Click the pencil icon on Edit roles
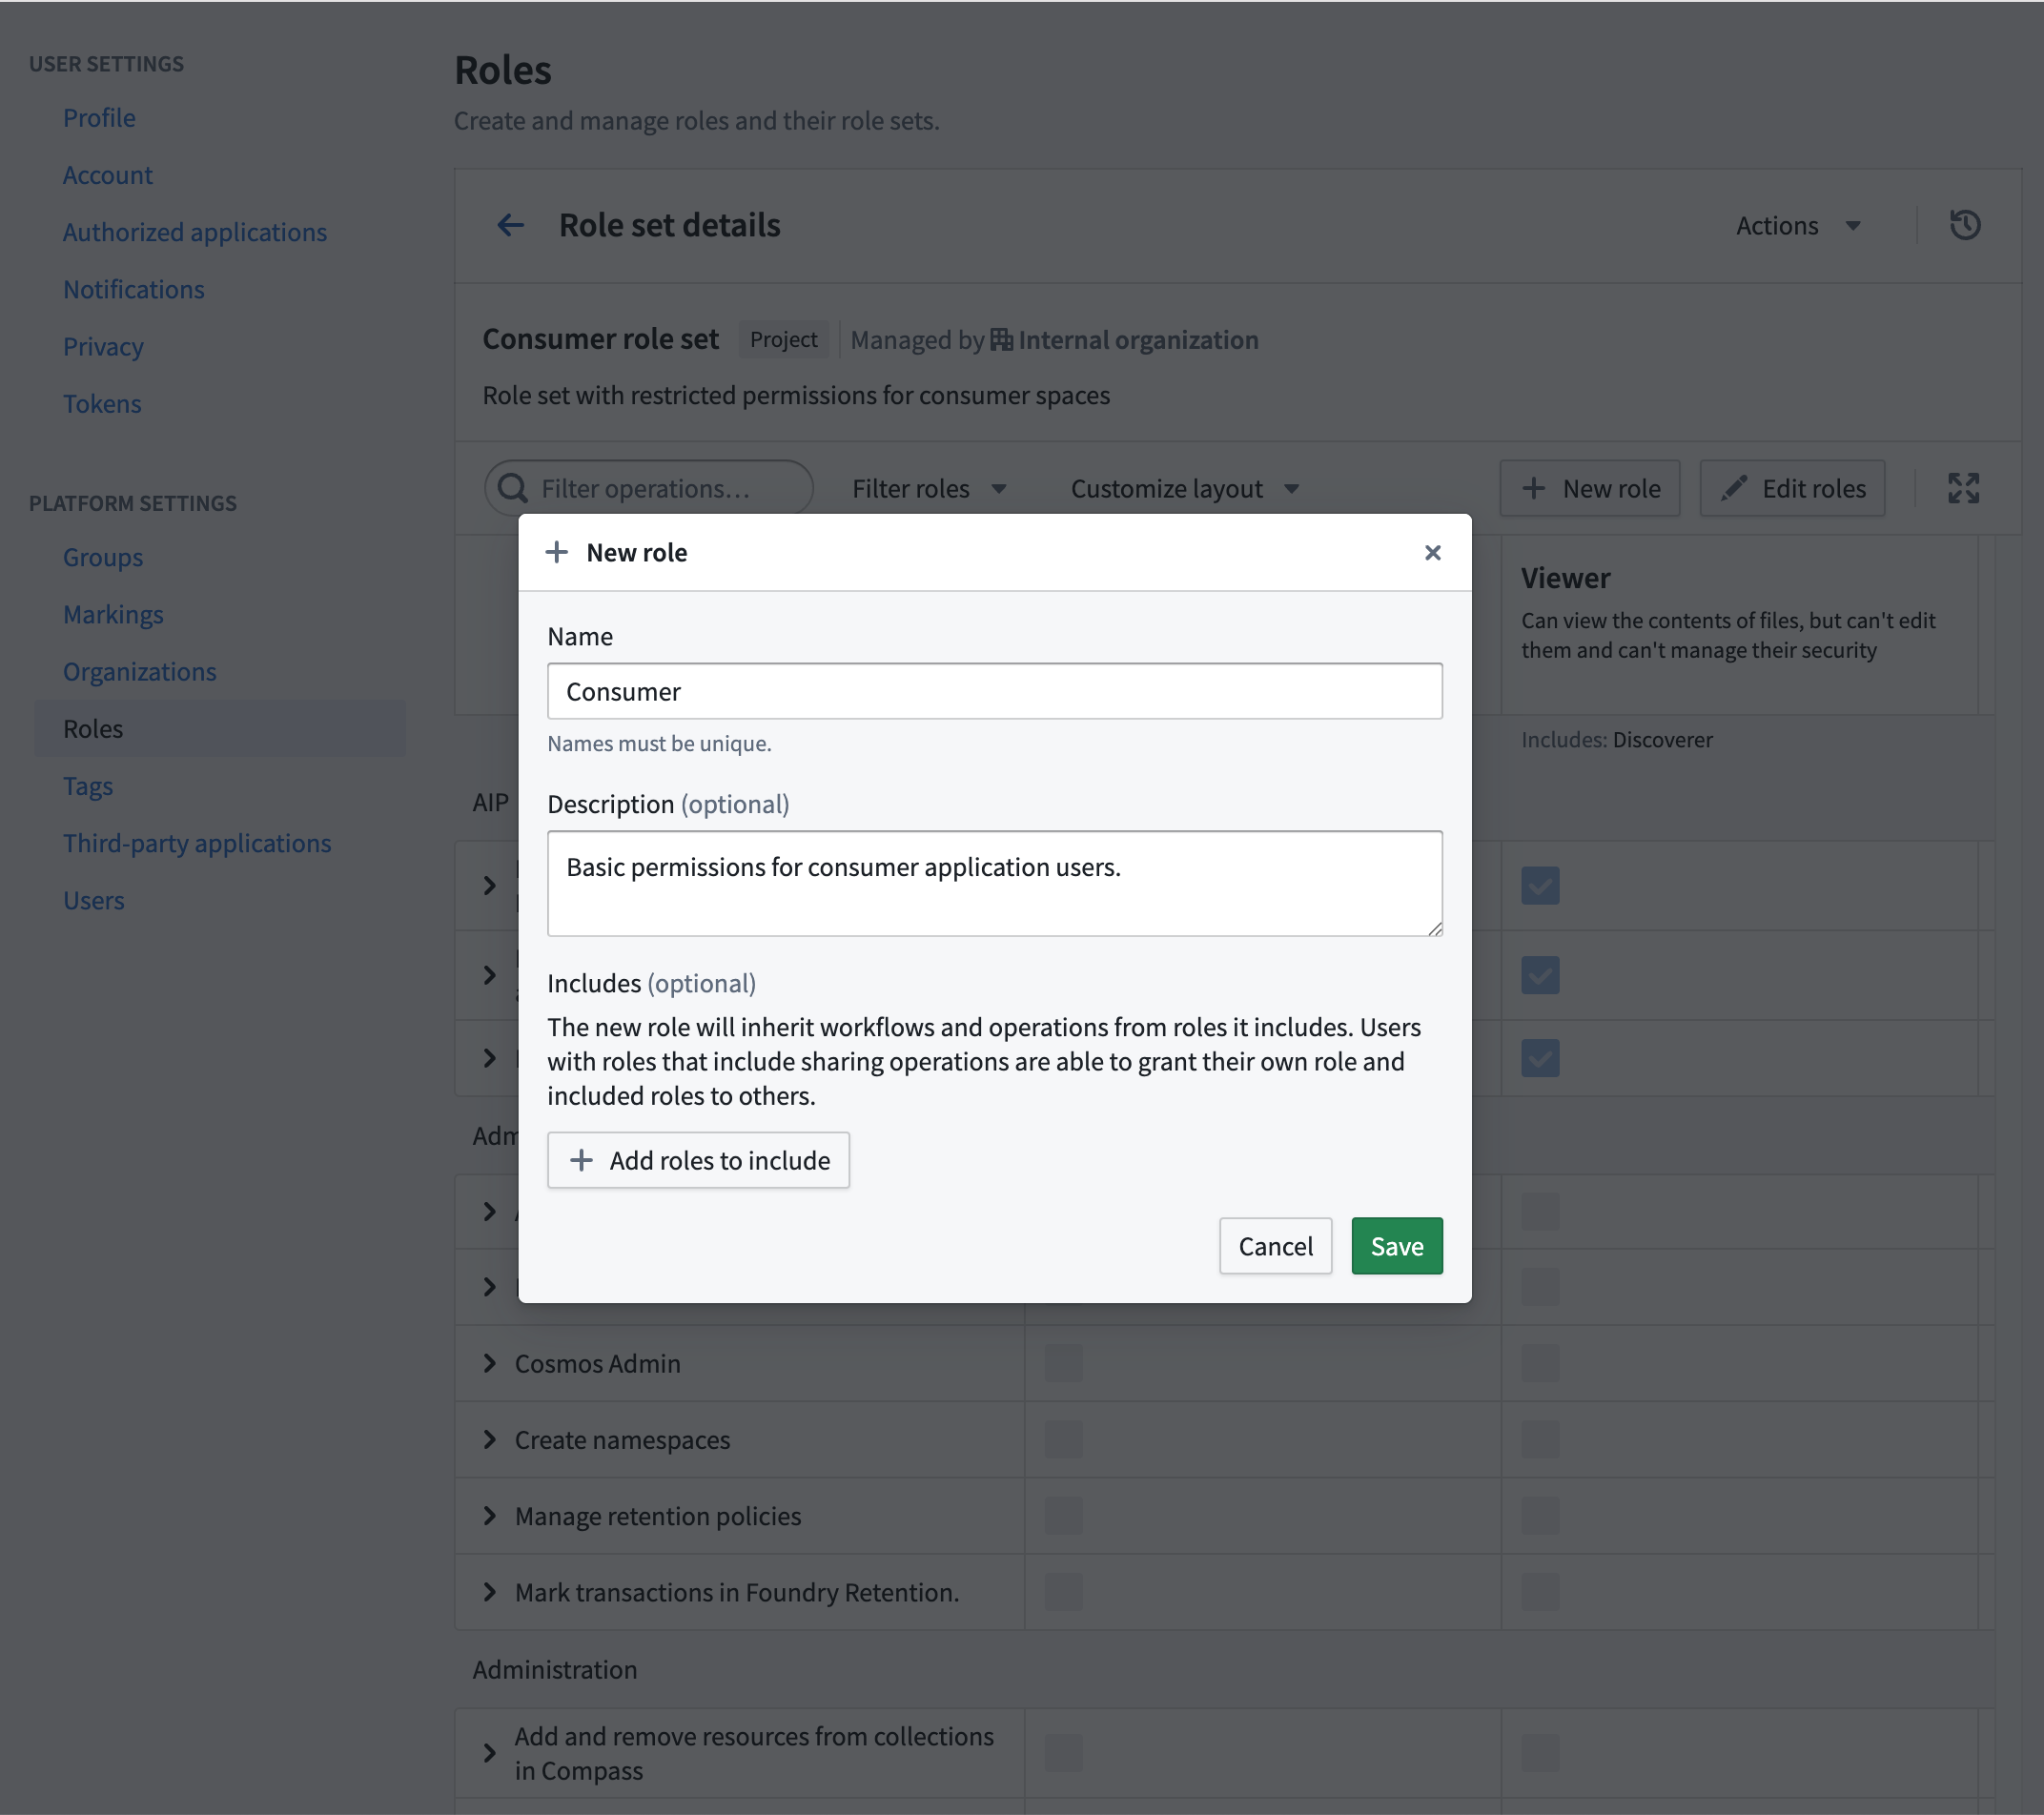 [1733, 488]
